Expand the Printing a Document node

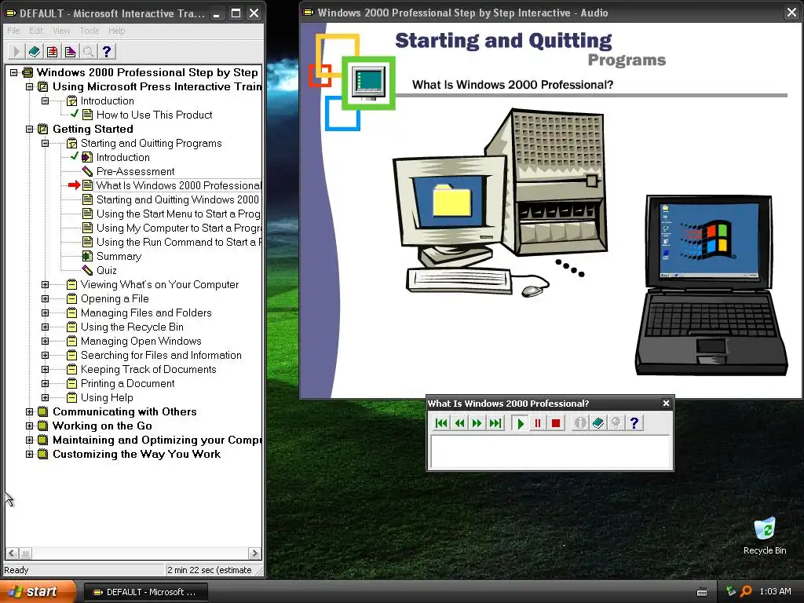[45, 383]
